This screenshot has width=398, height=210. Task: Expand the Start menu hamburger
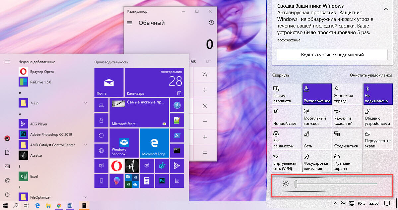(7, 62)
